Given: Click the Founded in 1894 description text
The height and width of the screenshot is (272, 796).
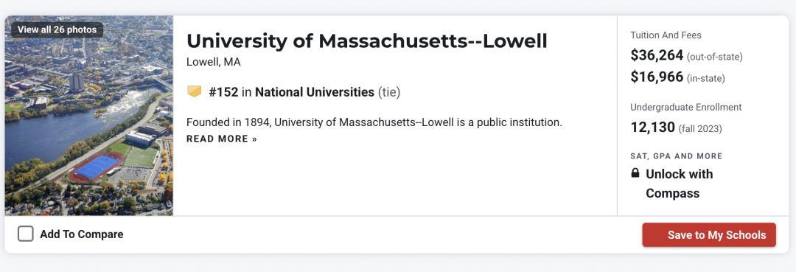Looking at the screenshot, I should click(374, 123).
